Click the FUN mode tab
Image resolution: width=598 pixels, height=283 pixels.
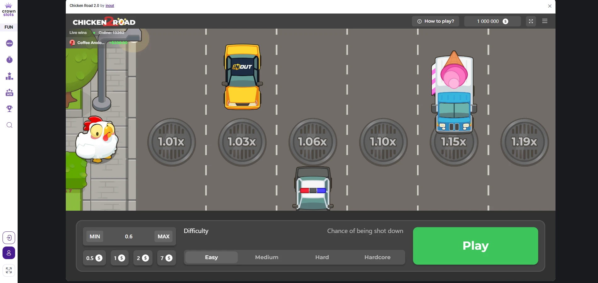9,27
